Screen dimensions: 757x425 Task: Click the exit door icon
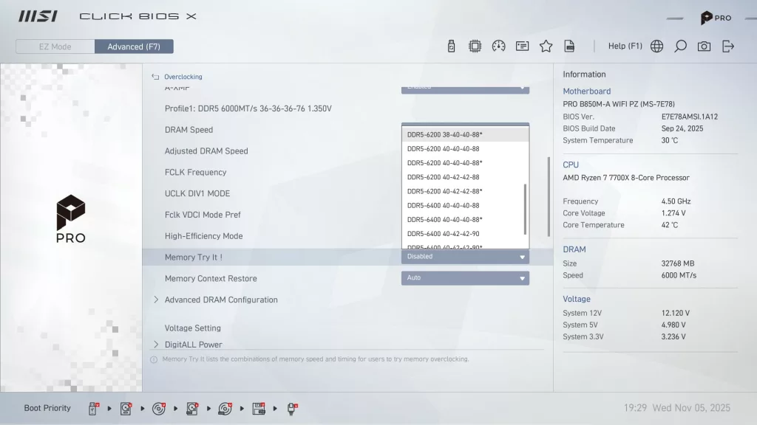pyautogui.click(x=728, y=46)
